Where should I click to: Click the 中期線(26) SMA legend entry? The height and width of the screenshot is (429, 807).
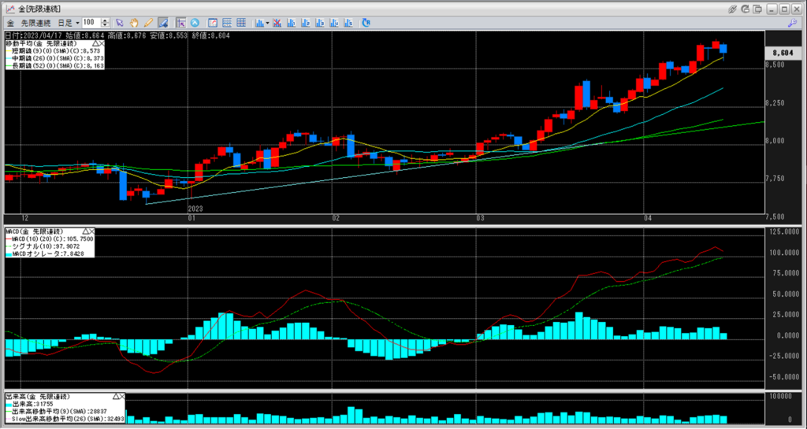coord(54,58)
